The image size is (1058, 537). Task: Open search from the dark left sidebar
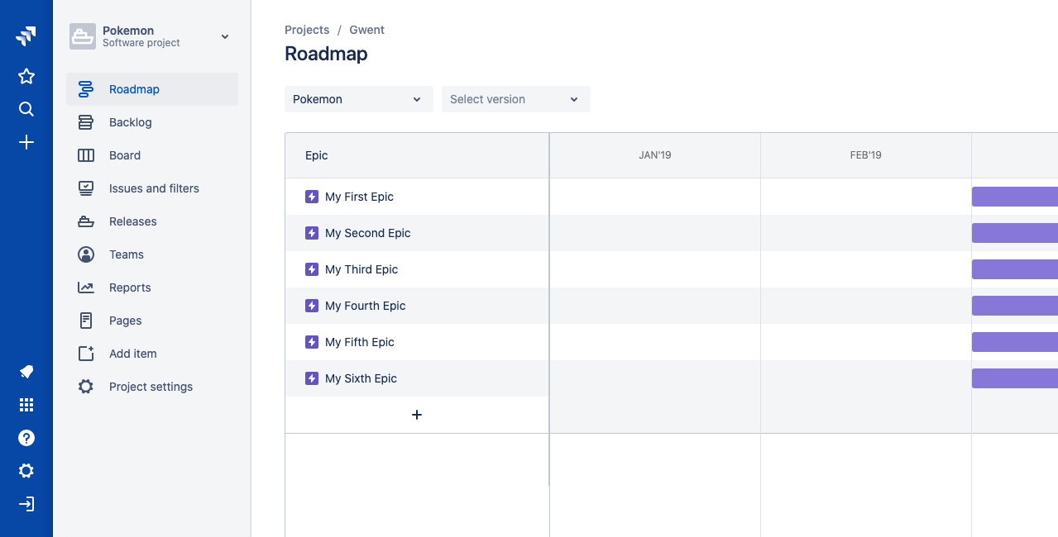(x=26, y=108)
